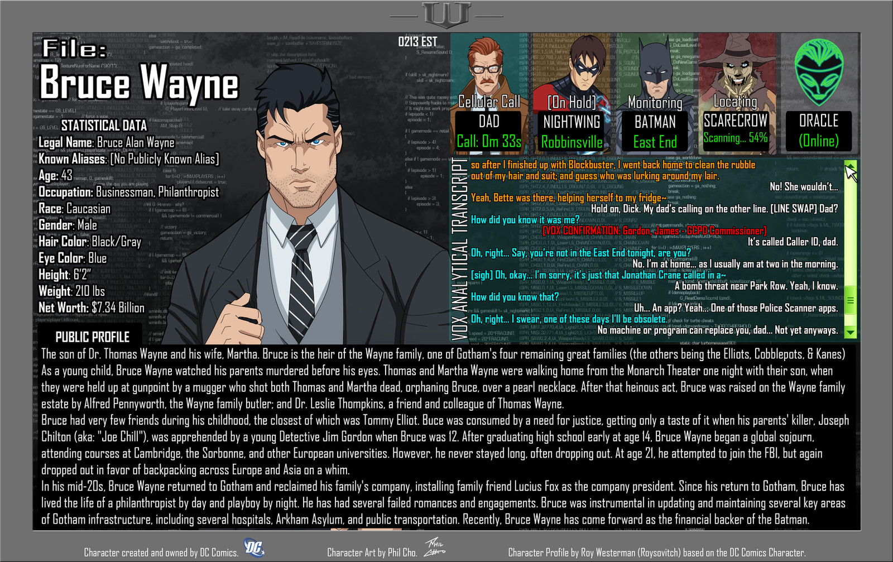Image resolution: width=893 pixels, height=562 pixels.
Task: Click the '[On Hold]' label
Action: pos(572,102)
